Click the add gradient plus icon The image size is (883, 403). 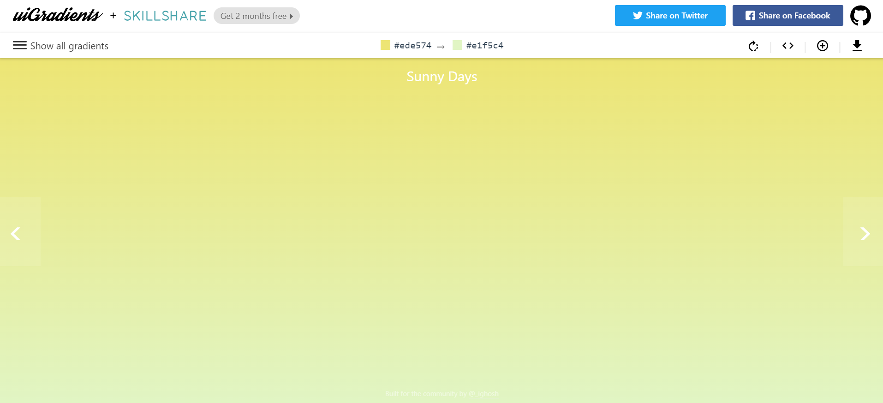tap(823, 46)
